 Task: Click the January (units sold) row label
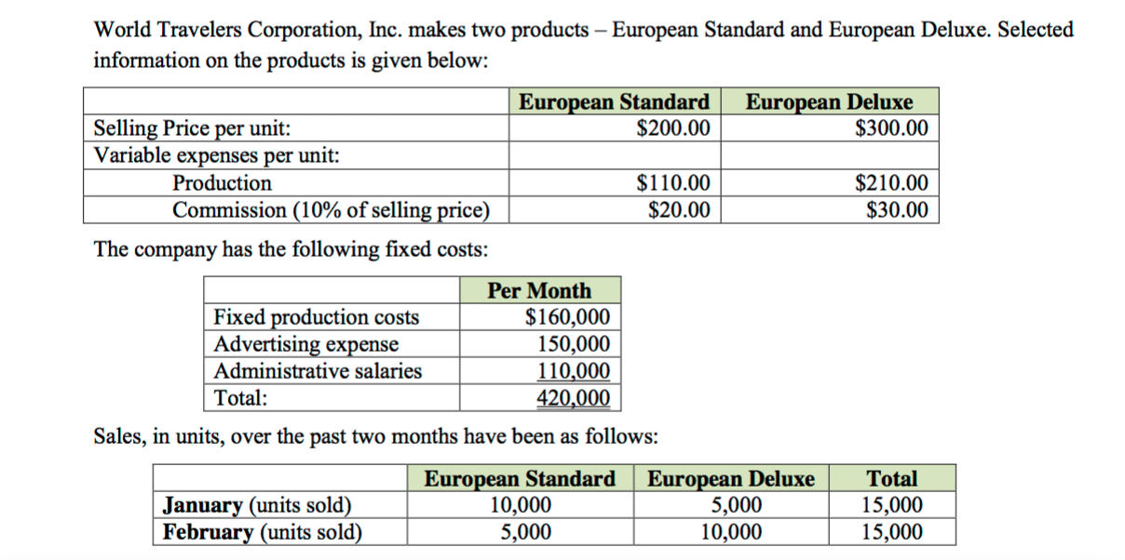(x=258, y=505)
